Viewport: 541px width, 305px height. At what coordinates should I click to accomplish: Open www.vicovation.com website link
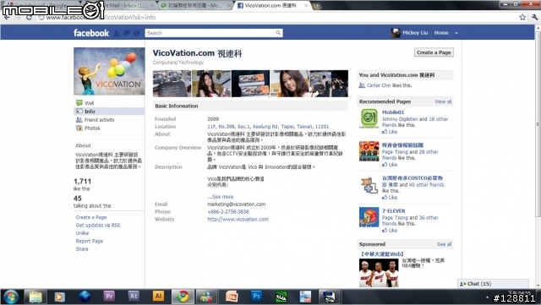(238, 219)
